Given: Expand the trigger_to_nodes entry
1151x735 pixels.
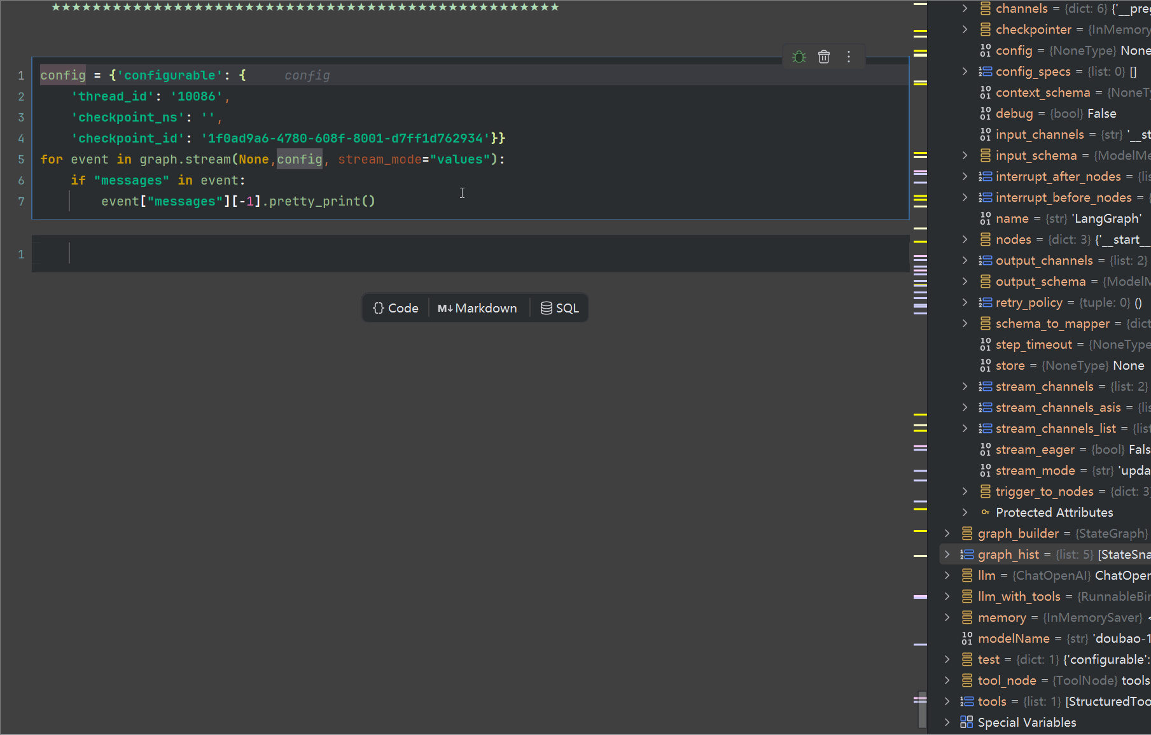Looking at the screenshot, I should [965, 492].
